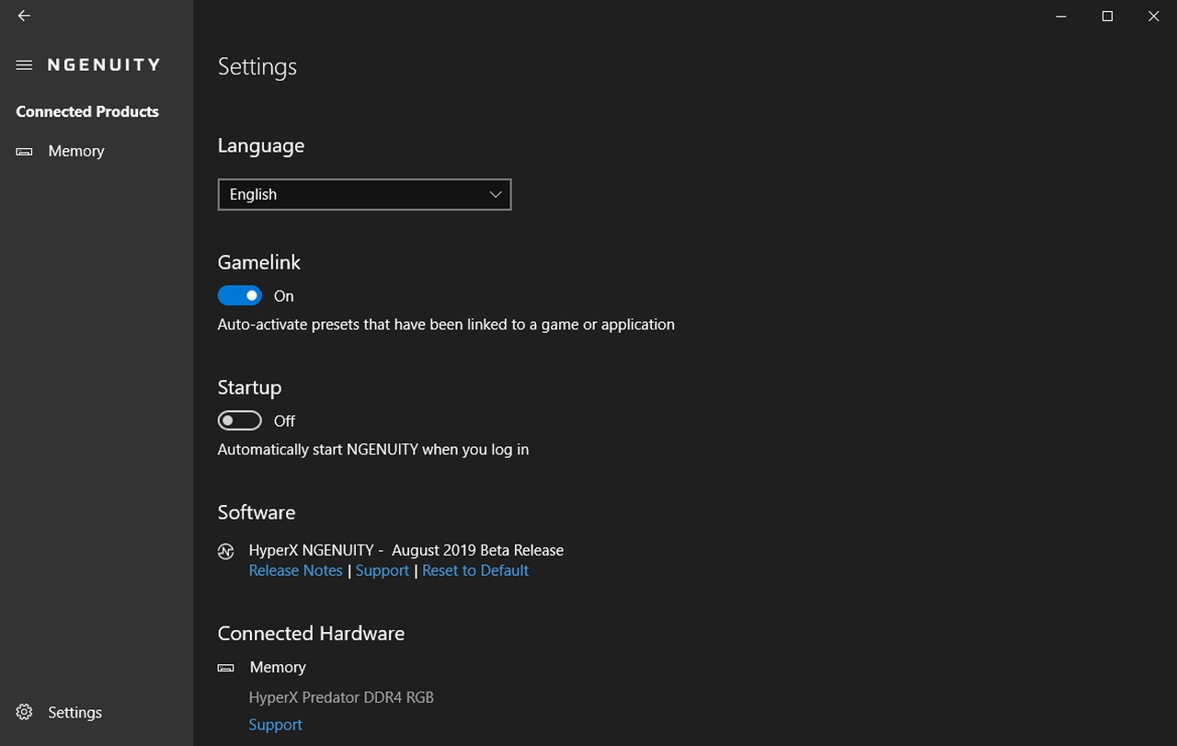Click the Memory icon under Connected Hardware
1177x746 pixels.
click(x=225, y=668)
